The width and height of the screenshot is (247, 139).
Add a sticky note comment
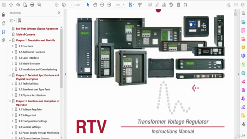click(x=150, y=5)
